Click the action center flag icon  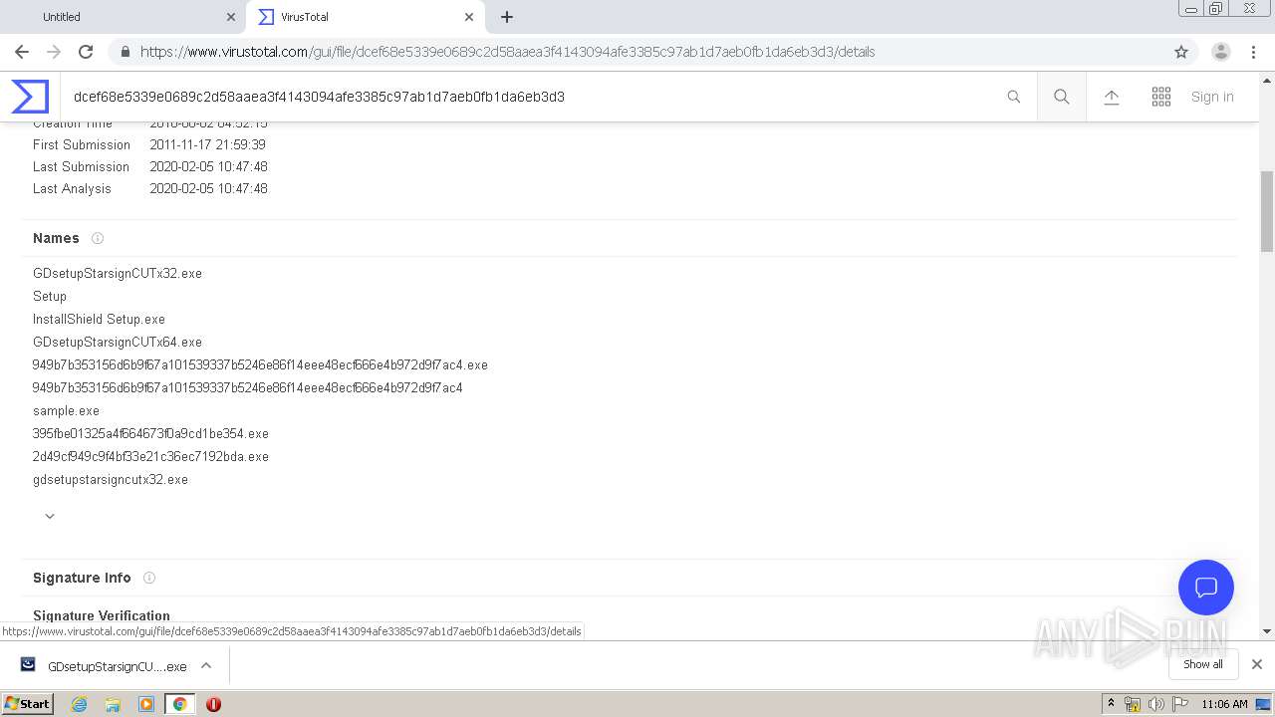[1180, 704]
